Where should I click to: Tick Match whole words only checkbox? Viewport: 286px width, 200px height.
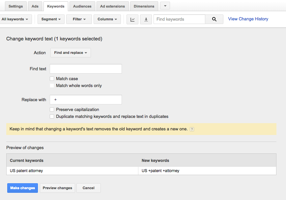click(52, 86)
